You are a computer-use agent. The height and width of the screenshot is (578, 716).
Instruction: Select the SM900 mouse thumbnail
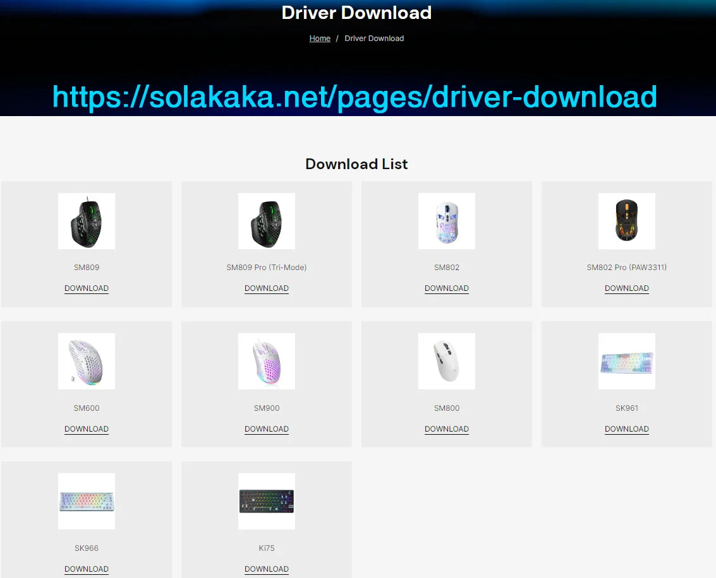[x=267, y=361]
